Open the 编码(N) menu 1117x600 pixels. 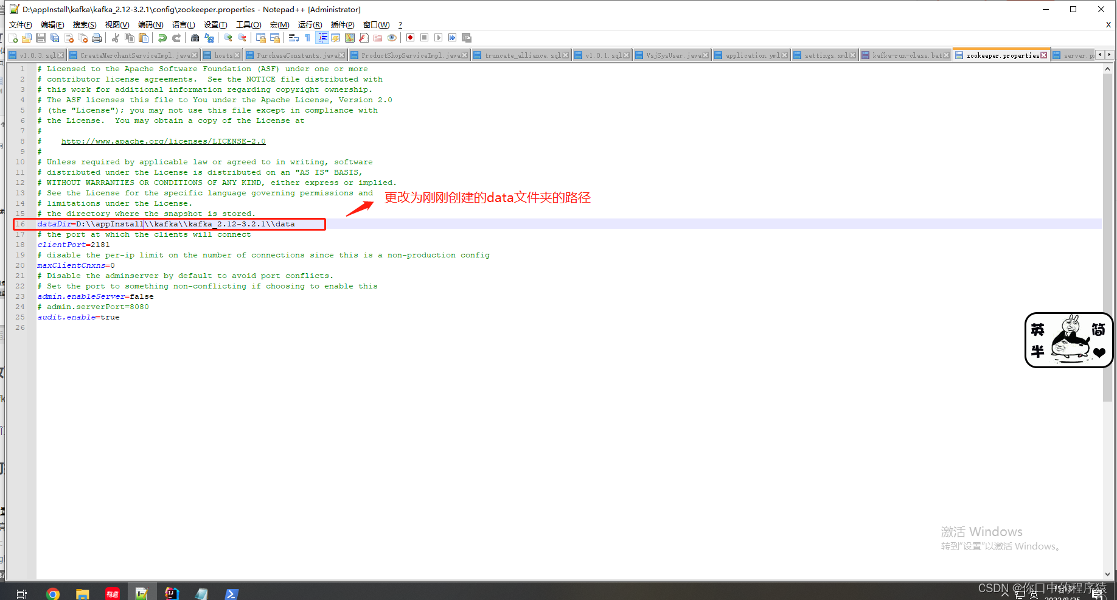pyautogui.click(x=150, y=25)
